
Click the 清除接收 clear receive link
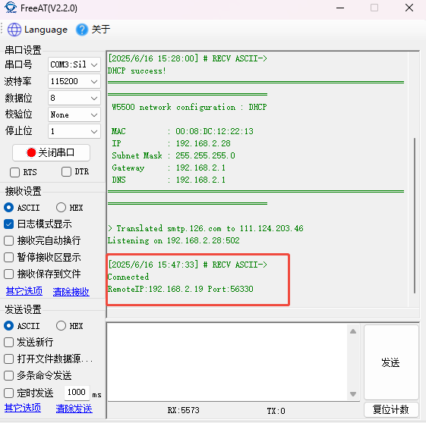pyautogui.click(x=71, y=292)
